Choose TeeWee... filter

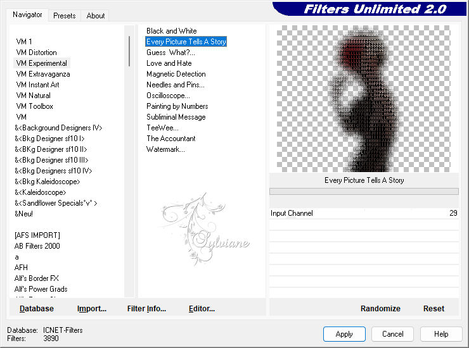pyautogui.click(x=162, y=128)
